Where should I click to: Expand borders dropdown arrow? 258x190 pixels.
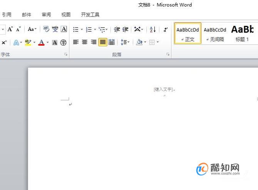(157, 42)
